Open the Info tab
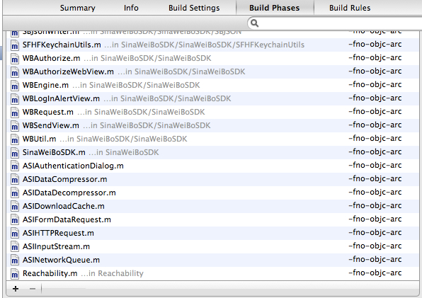Image resolution: width=422 pixels, height=298 pixels. 131,8
